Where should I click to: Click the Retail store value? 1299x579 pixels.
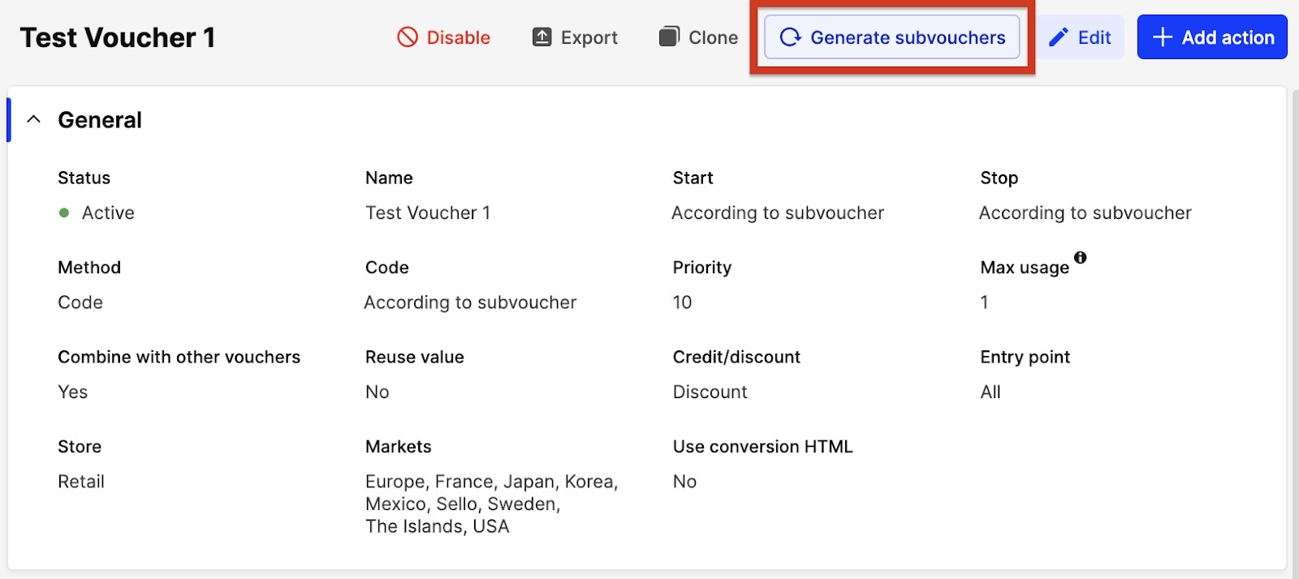pyautogui.click(x=81, y=482)
